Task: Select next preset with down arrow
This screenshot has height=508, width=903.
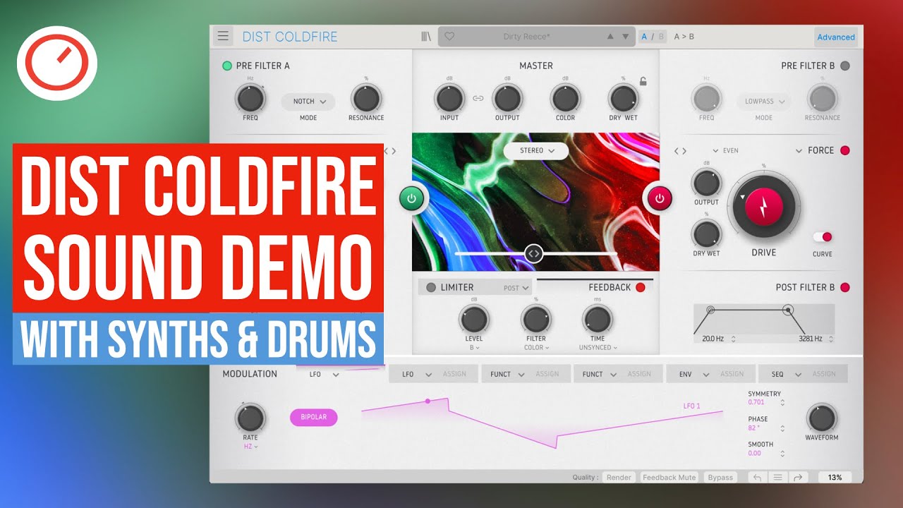Action: tap(625, 37)
